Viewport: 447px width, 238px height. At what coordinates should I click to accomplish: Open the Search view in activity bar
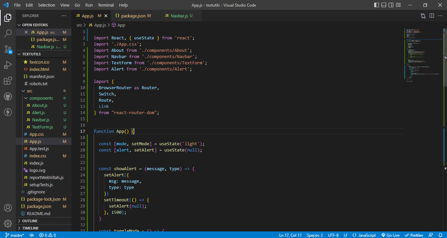[x=8, y=33]
